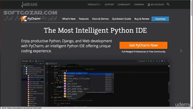Click "The Most Intelligent Python IDE" heading
Image resolution: width=193 pixels, height=109 pixels.
click(95, 30)
